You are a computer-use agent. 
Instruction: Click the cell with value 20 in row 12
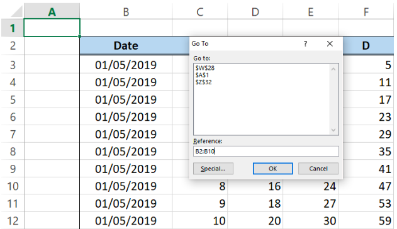point(255,221)
